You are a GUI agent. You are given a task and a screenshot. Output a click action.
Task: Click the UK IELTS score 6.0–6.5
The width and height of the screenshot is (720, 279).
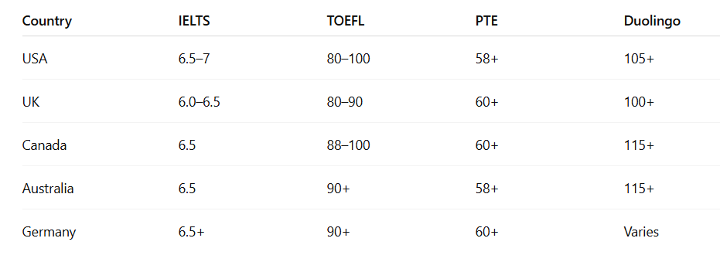click(x=200, y=102)
